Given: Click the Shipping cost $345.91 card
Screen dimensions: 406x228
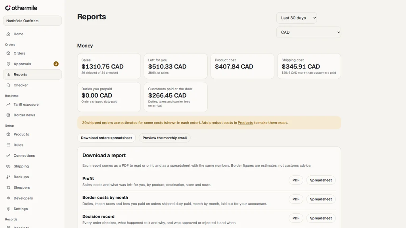Looking at the screenshot, I should (x=309, y=66).
